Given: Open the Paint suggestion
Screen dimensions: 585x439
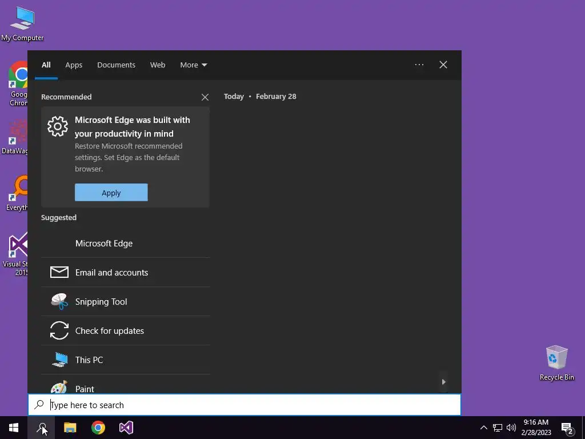Looking at the screenshot, I should (125, 385).
